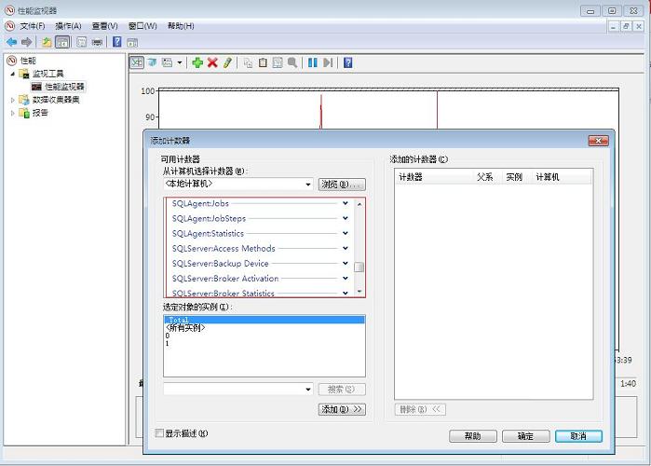Open the instance search combo box
Viewport: 651px width, 466px height.
coord(238,390)
